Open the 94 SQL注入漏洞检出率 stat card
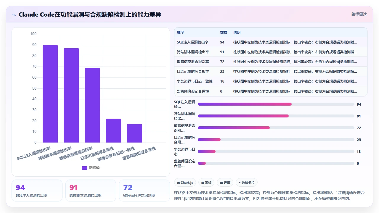 (x=37, y=191)
